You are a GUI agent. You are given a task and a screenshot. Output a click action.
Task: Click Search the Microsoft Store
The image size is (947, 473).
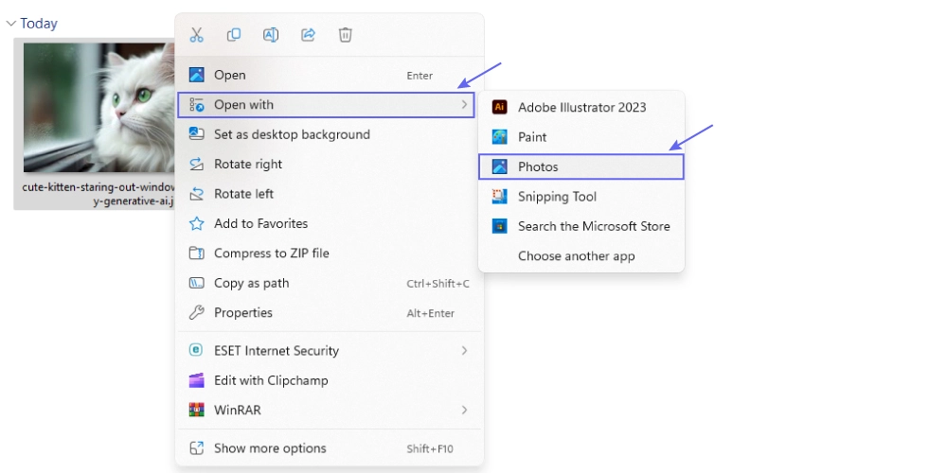[593, 226]
